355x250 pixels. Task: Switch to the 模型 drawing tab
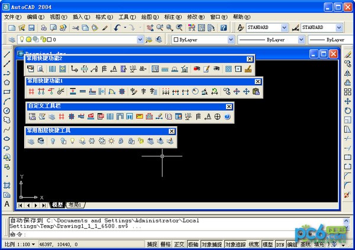coord(57,205)
